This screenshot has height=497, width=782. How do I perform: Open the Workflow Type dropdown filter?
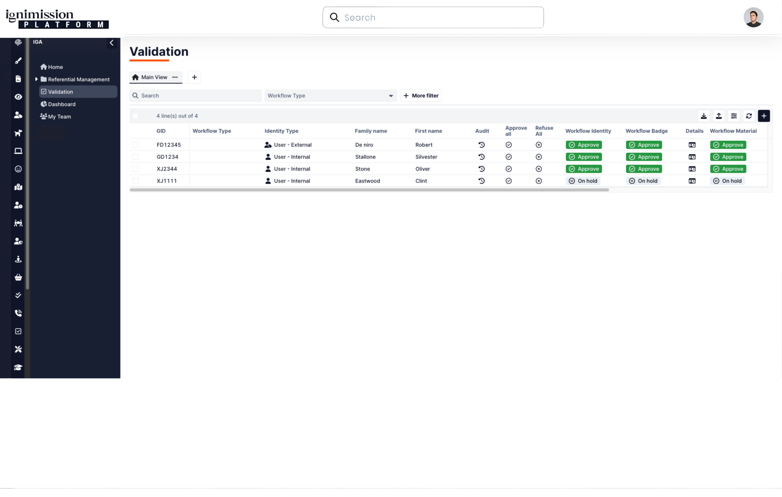[330, 96]
